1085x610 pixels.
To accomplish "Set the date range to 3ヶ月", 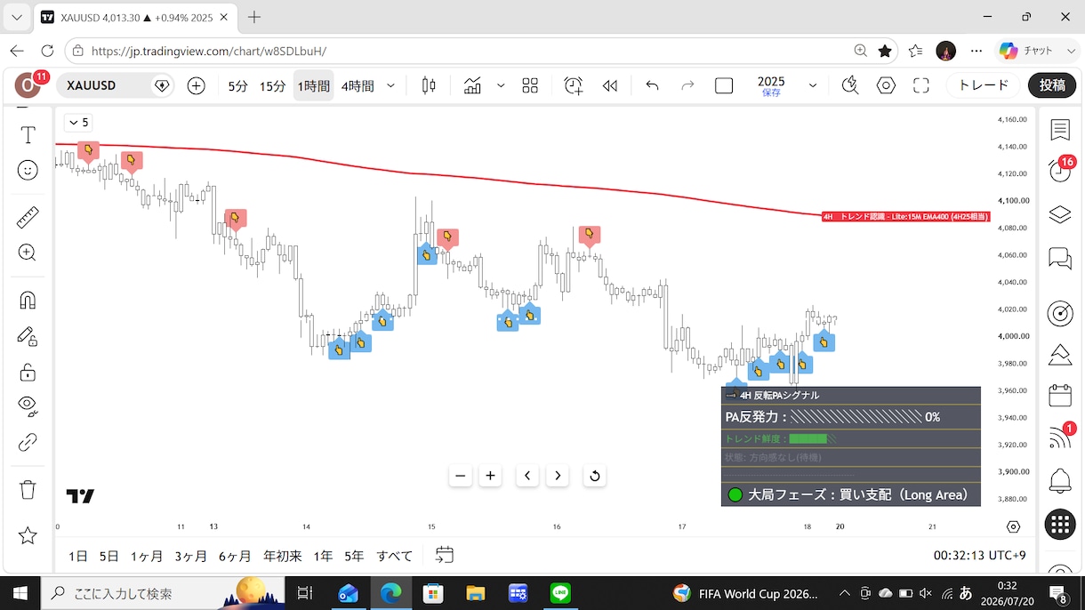I will point(190,556).
